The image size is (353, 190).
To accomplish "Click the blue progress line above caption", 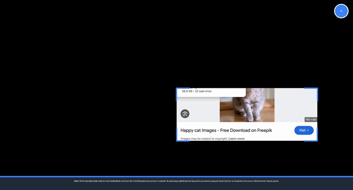I will coord(176,177).
